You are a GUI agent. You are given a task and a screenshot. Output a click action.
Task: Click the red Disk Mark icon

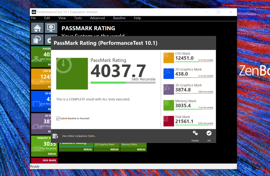click(x=169, y=121)
